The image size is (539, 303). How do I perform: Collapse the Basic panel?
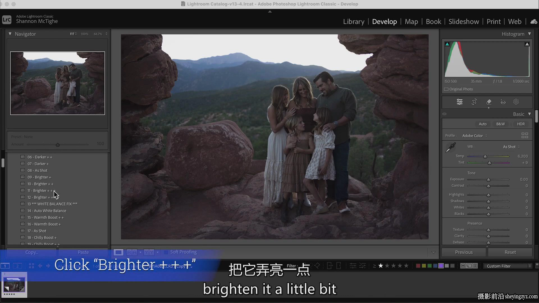pyautogui.click(x=529, y=114)
